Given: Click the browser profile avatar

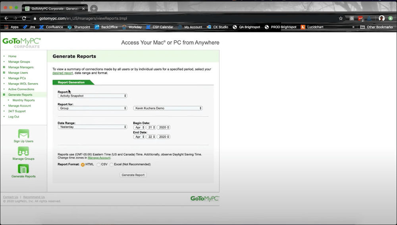Looking at the screenshot, I should coord(382,18).
